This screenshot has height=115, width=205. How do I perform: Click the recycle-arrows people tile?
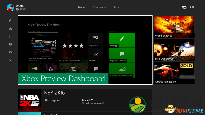(x=51, y=68)
